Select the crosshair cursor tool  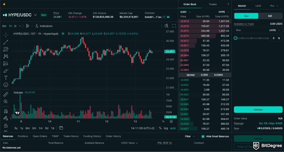click(x=6, y=35)
